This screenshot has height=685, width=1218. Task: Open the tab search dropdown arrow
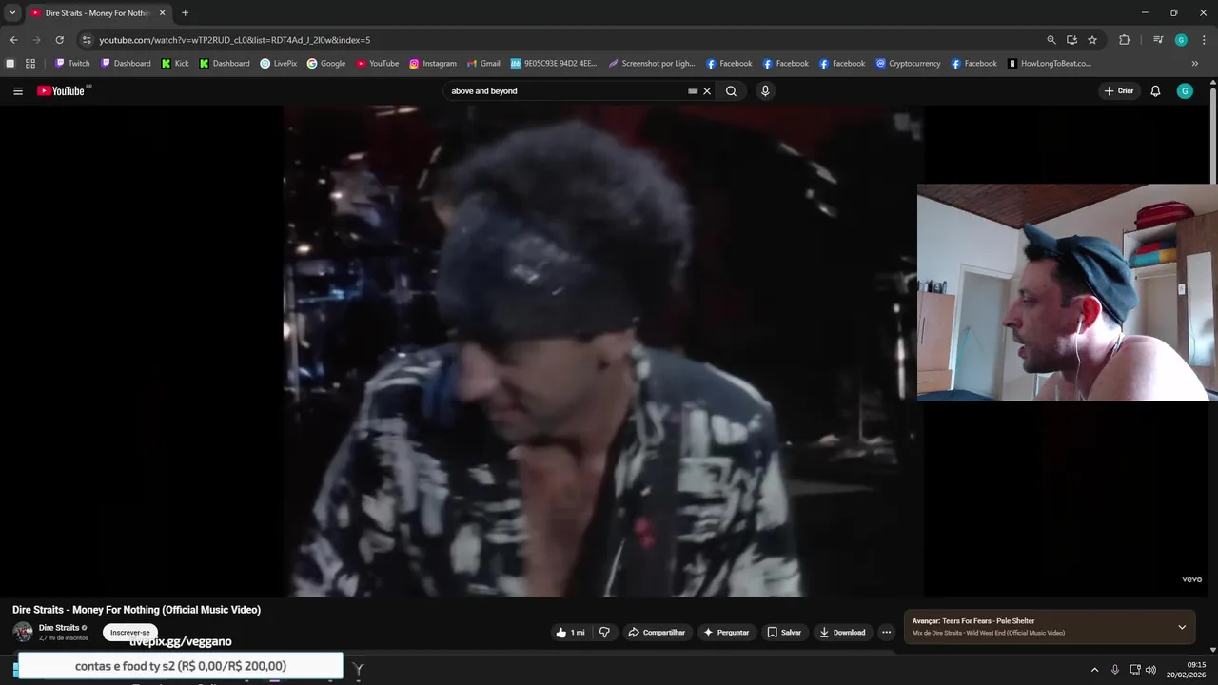pyautogui.click(x=12, y=13)
